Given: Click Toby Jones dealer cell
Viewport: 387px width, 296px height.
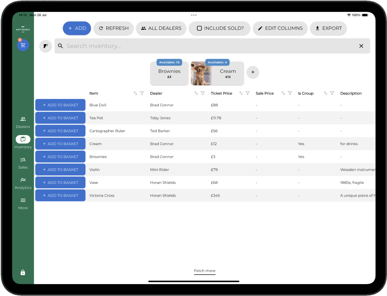Looking at the screenshot, I should click(160, 118).
